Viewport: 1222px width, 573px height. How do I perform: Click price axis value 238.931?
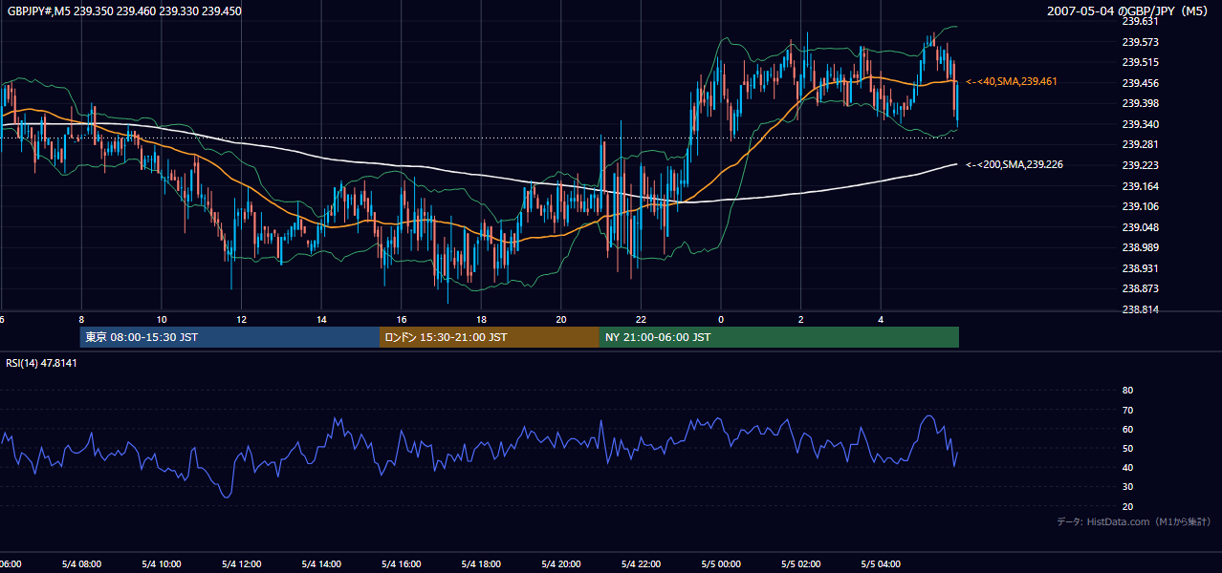[1140, 268]
